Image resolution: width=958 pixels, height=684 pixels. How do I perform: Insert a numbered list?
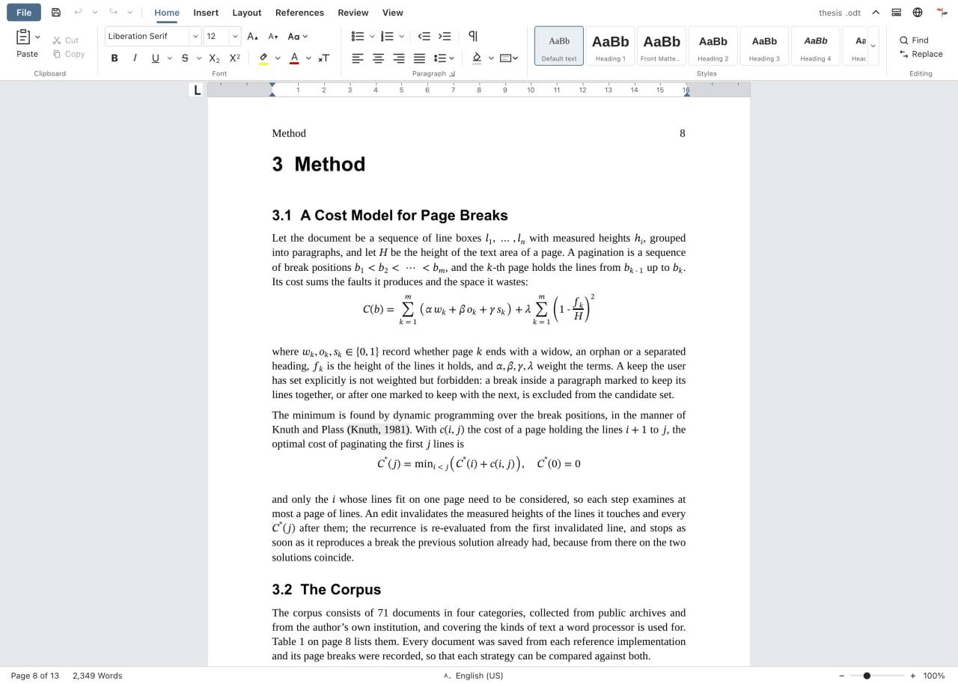(387, 36)
